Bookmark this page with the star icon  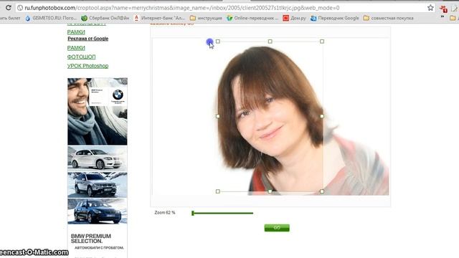430,8
